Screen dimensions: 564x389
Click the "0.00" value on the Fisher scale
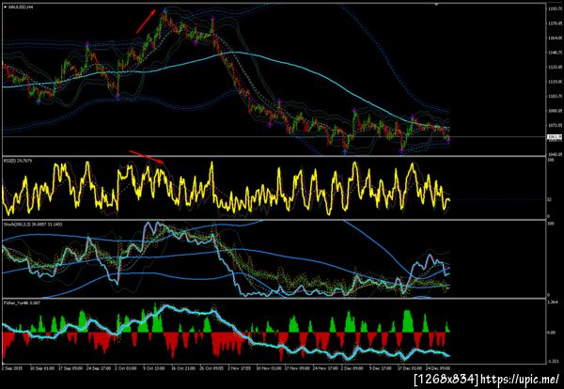point(552,333)
